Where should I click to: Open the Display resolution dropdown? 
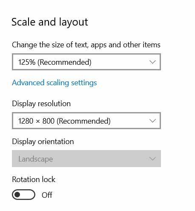coord(86,121)
